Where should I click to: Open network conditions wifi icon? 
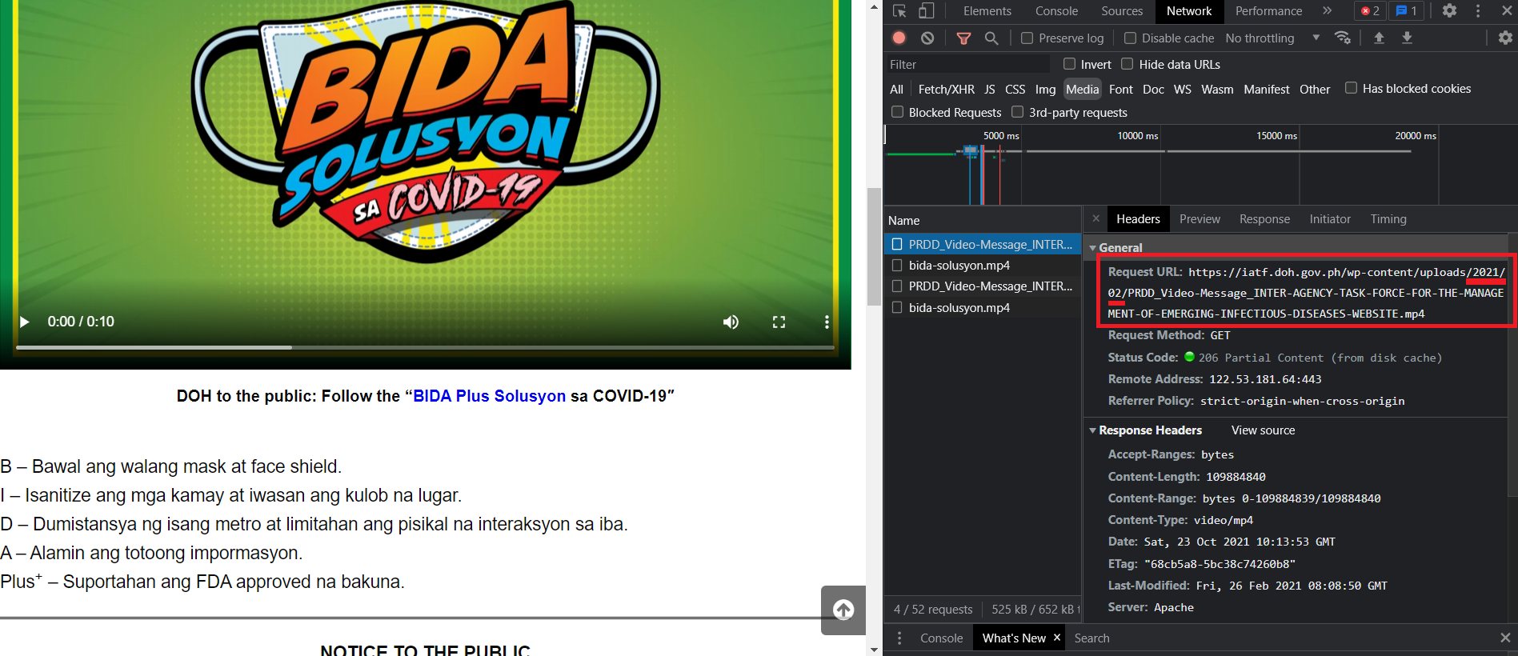[1343, 38]
